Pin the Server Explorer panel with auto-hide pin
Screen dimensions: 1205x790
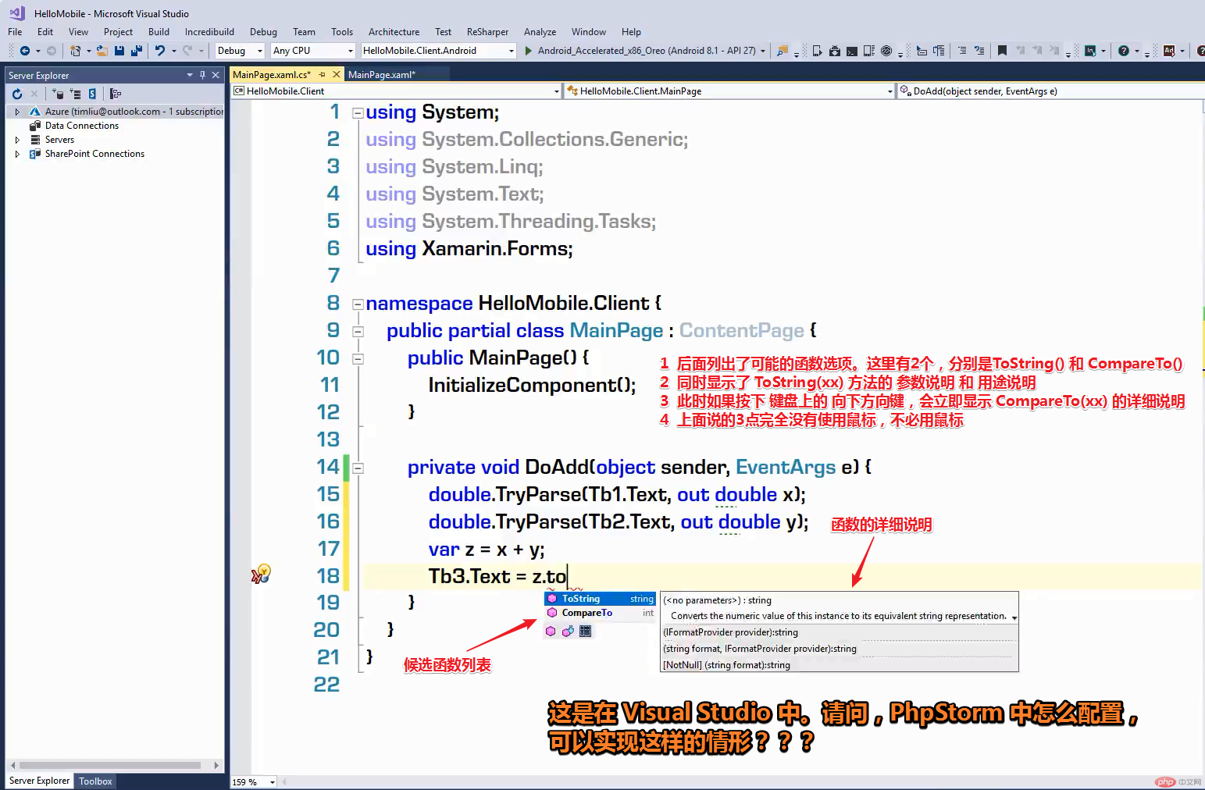(x=202, y=75)
